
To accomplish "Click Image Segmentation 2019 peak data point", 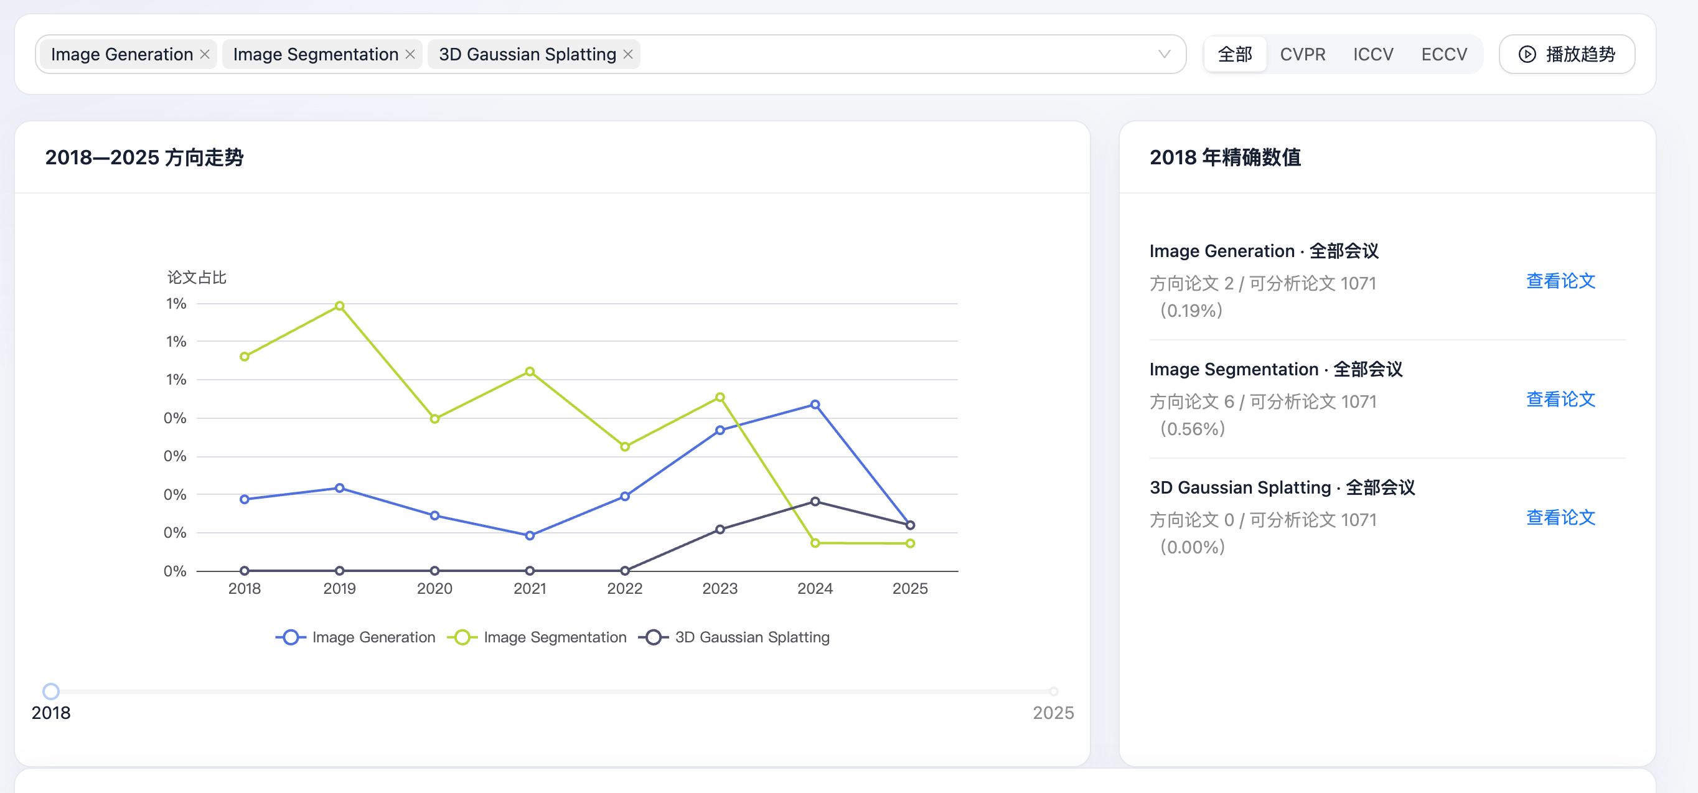I will 339,306.
